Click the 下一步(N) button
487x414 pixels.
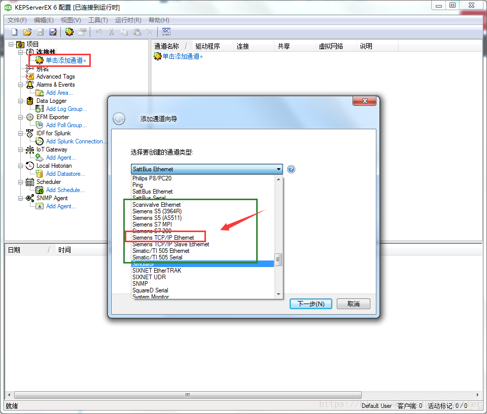click(311, 304)
